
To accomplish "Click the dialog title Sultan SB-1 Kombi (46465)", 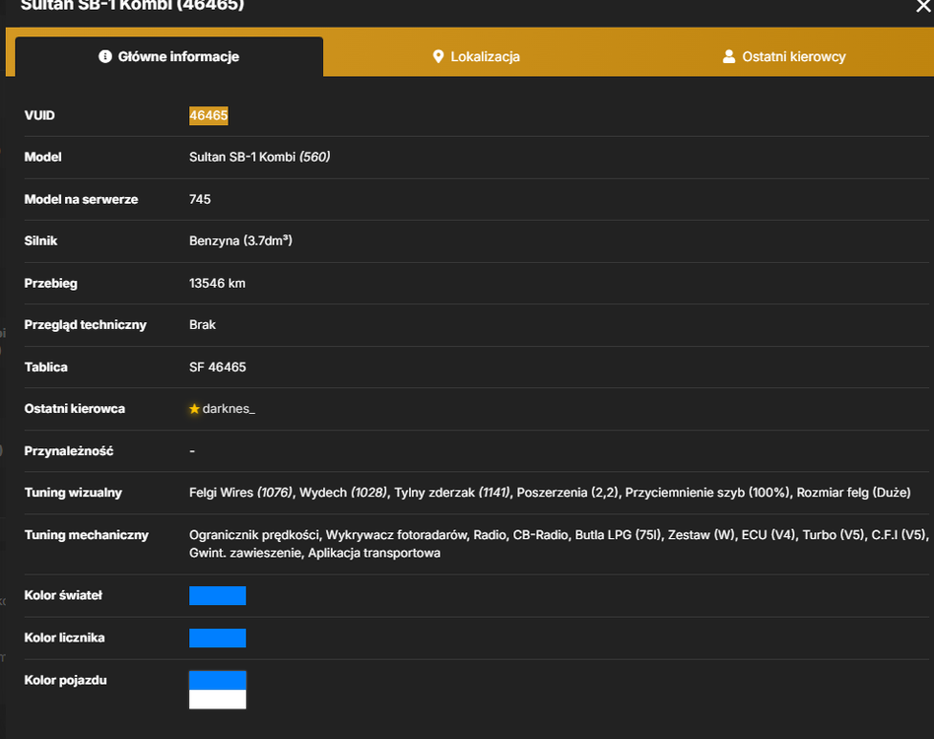I will tap(132, 5).
